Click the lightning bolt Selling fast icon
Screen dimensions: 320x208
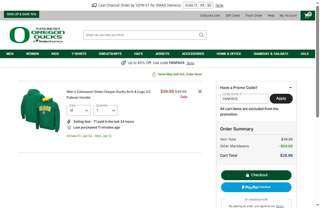(69, 122)
